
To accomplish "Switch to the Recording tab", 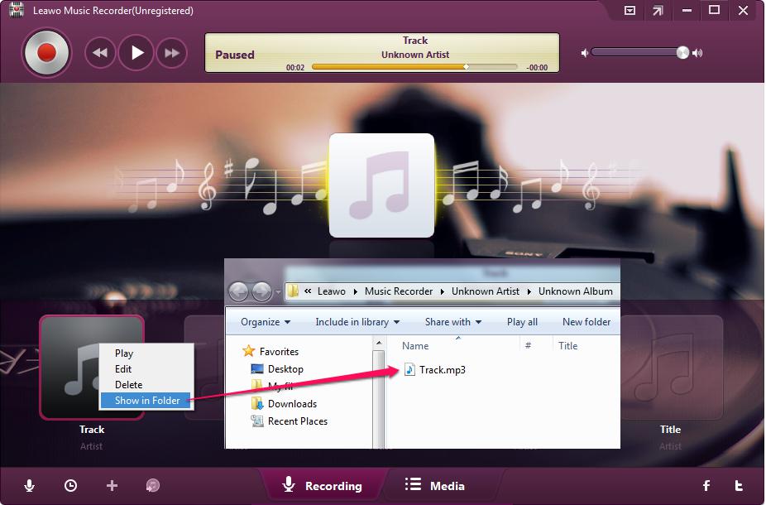I will pyautogui.click(x=323, y=485).
